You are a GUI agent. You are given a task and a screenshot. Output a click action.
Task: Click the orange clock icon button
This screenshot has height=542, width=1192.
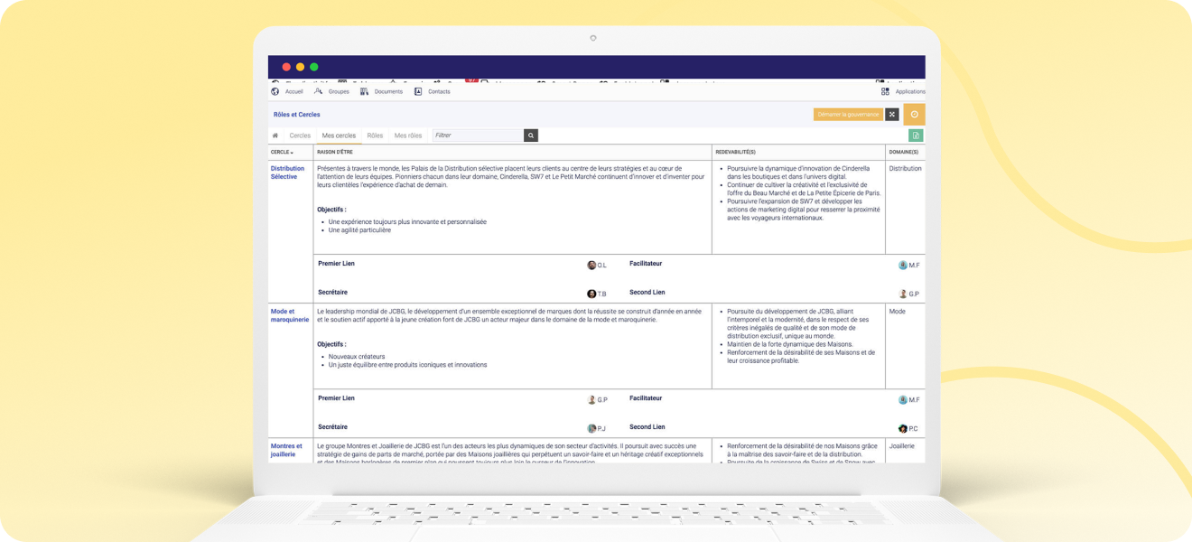coord(914,115)
